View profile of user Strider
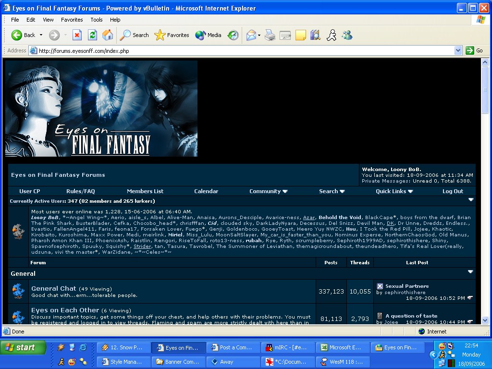 point(142,246)
